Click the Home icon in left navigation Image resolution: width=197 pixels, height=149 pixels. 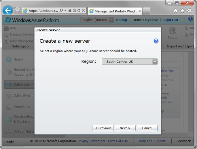click(x=9, y=60)
